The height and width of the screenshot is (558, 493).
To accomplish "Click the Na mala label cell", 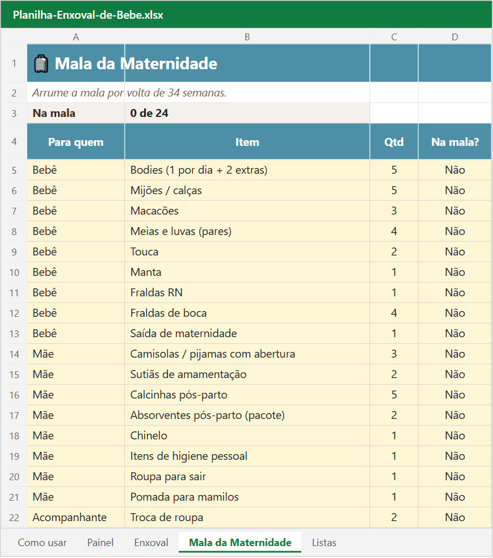I will (76, 113).
